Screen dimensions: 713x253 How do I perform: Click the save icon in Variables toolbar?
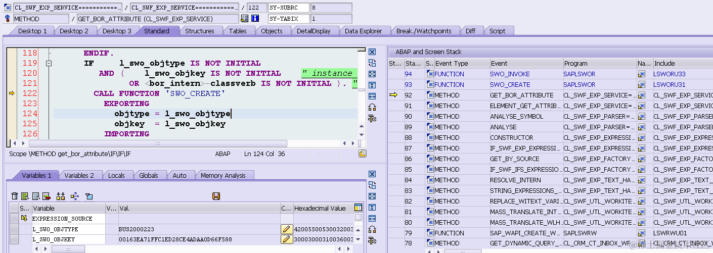[216, 196]
